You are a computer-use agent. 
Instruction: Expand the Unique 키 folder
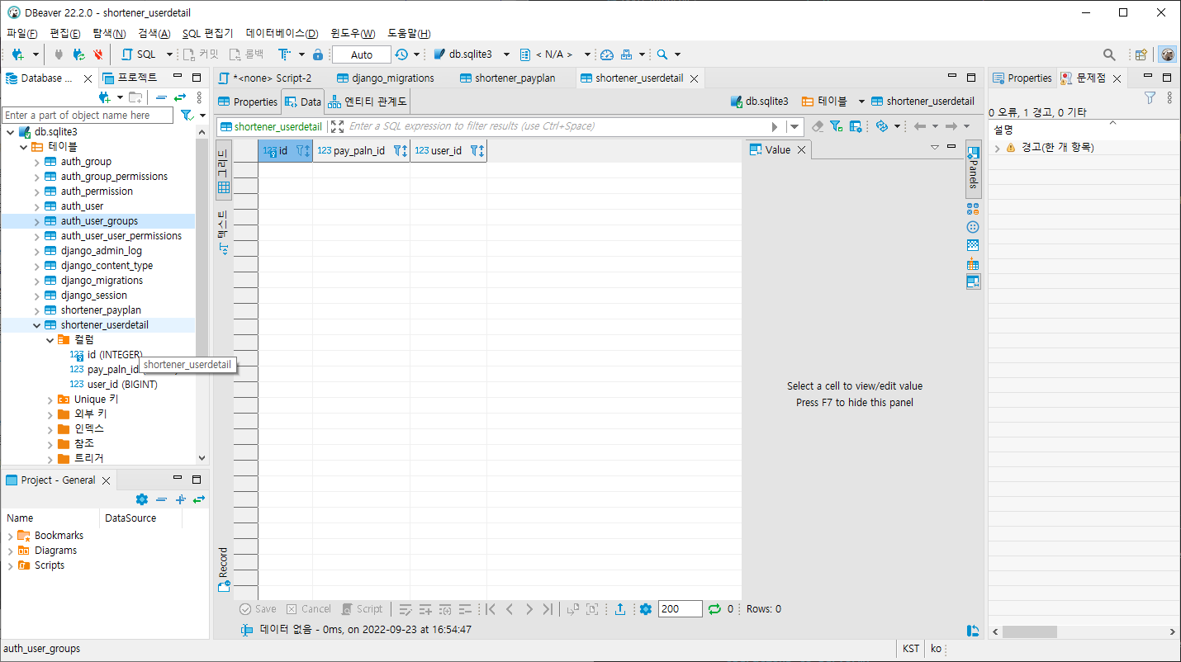(50, 400)
